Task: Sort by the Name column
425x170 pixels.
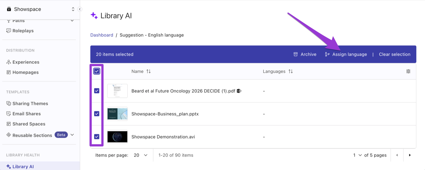Action: coord(137,71)
